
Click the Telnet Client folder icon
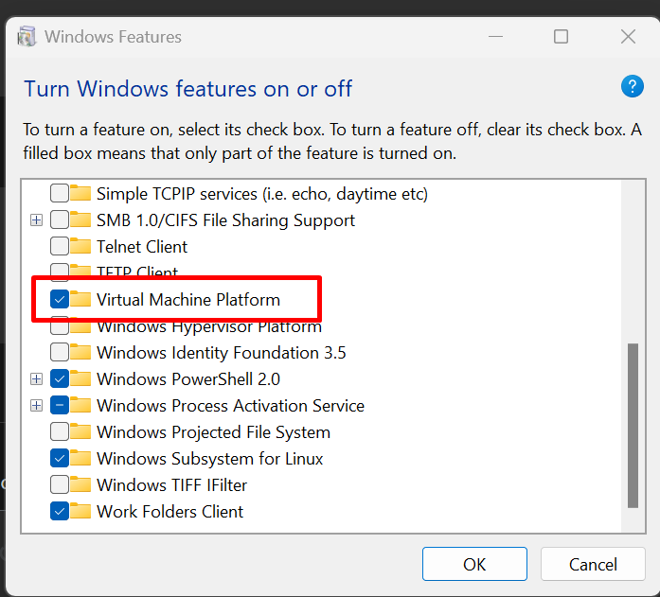[80, 246]
